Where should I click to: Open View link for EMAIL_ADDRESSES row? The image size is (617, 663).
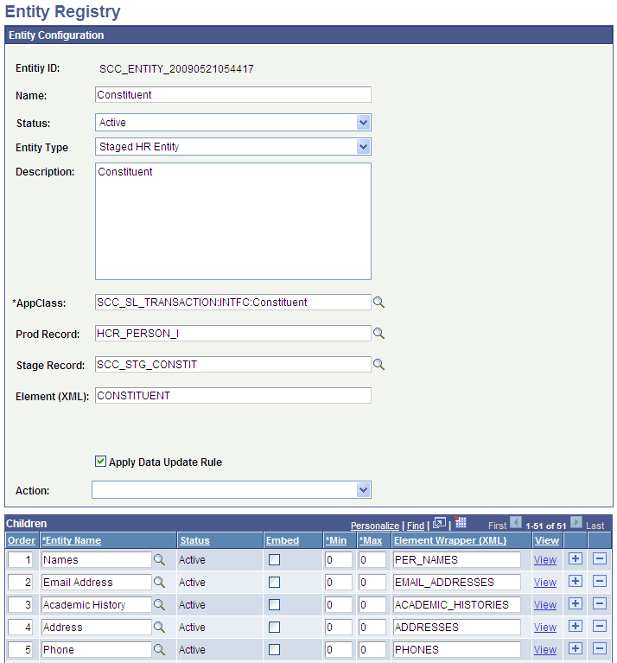click(544, 583)
